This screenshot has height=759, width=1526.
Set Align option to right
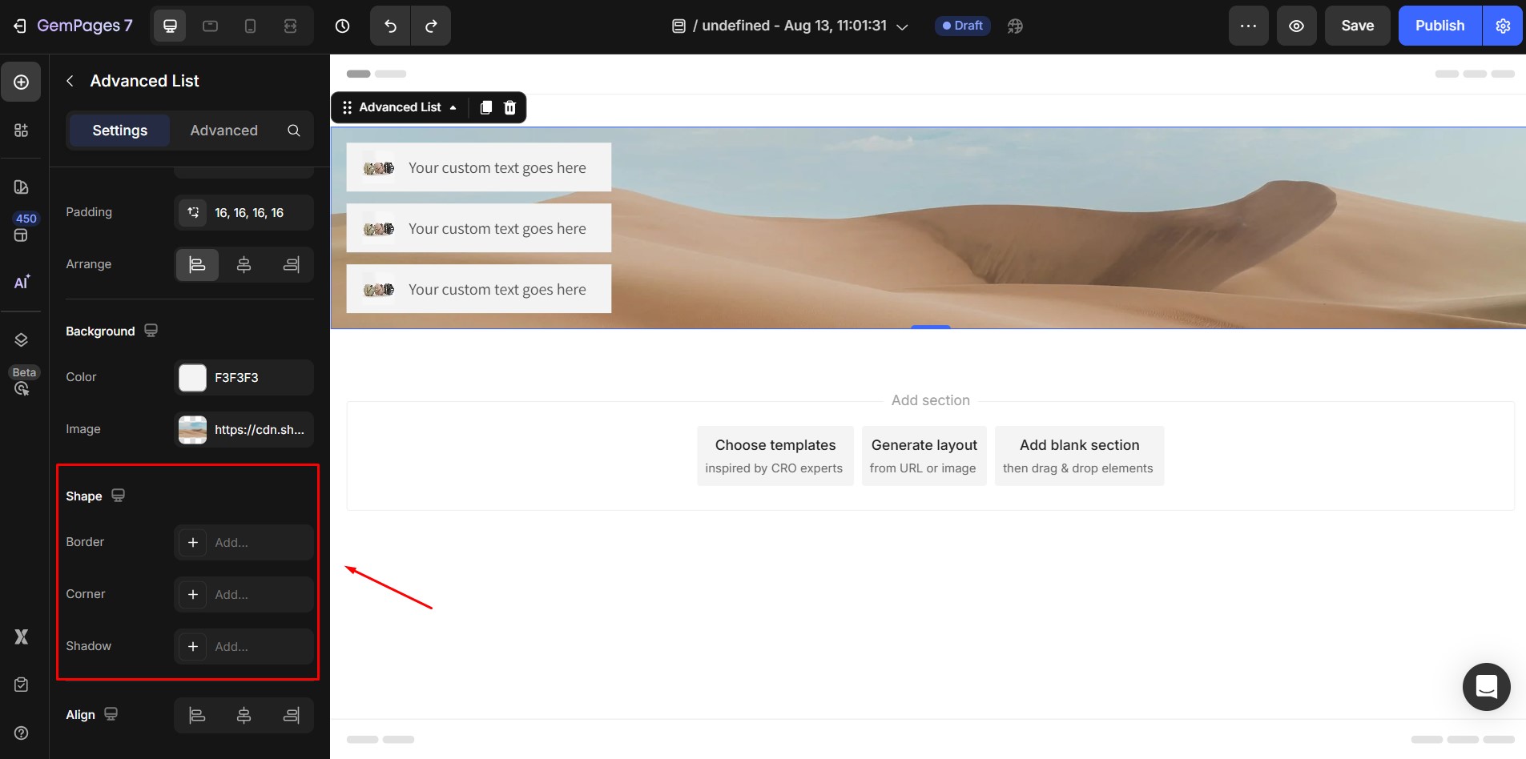tap(292, 715)
